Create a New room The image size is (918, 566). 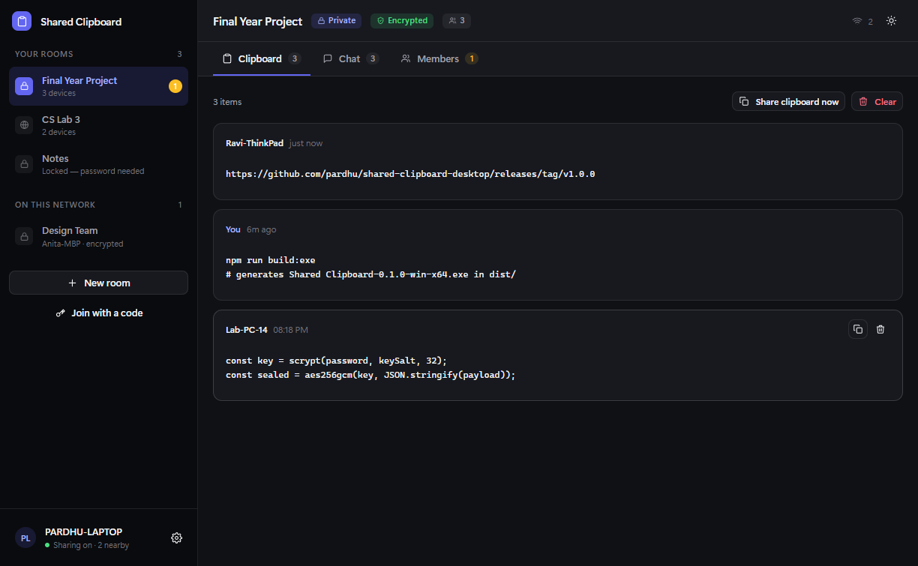[x=98, y=283]
